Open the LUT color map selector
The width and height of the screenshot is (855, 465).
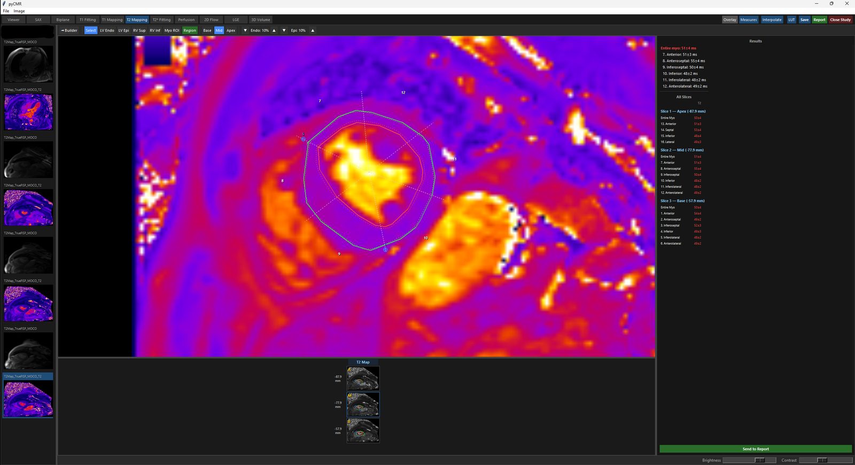pos(791,20)
